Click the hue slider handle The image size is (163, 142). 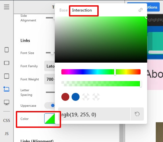coord(115,72)
